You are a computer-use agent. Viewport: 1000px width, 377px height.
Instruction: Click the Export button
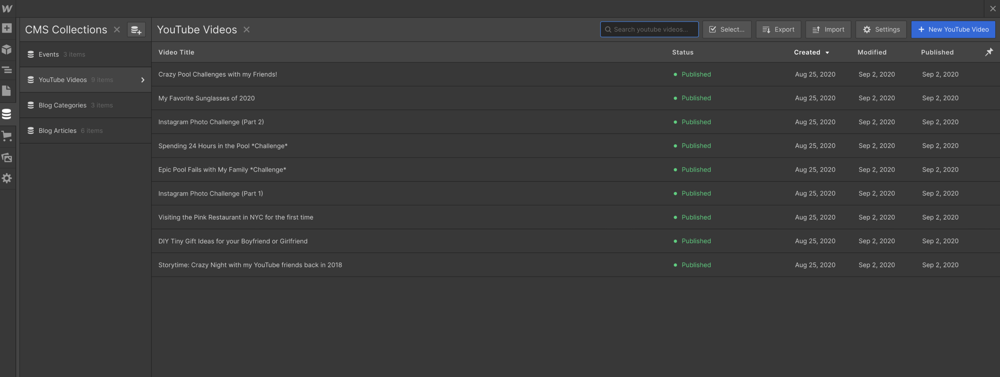(778, 29)
